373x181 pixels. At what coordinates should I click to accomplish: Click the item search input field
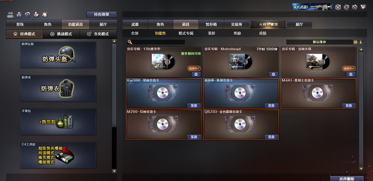pyautogui.click(x=155, y=42)
